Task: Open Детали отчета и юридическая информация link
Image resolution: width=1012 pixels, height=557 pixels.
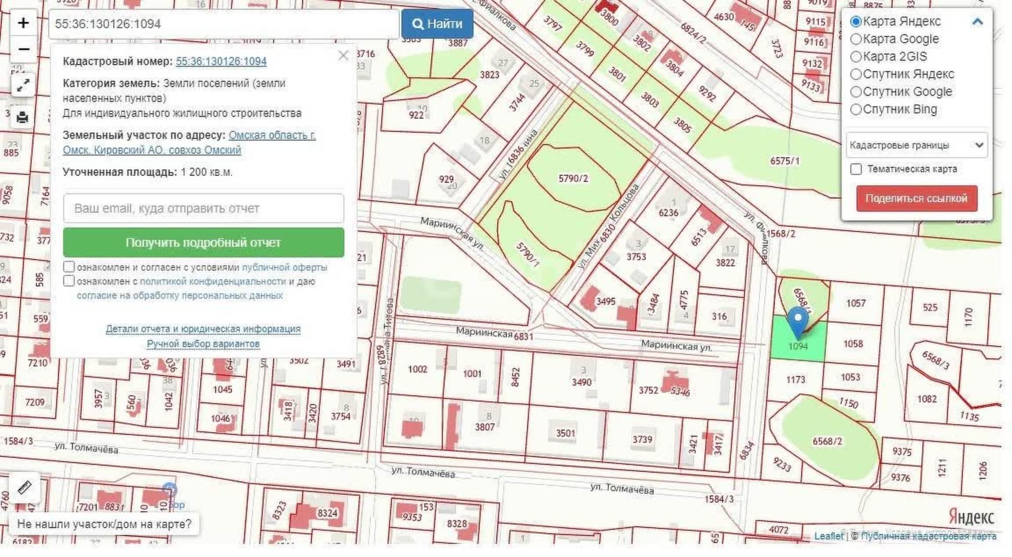Action: [x=203, y=329]
